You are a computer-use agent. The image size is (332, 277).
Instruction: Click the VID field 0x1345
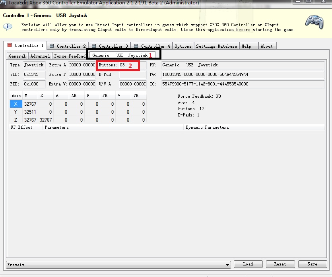pos(34,74)
